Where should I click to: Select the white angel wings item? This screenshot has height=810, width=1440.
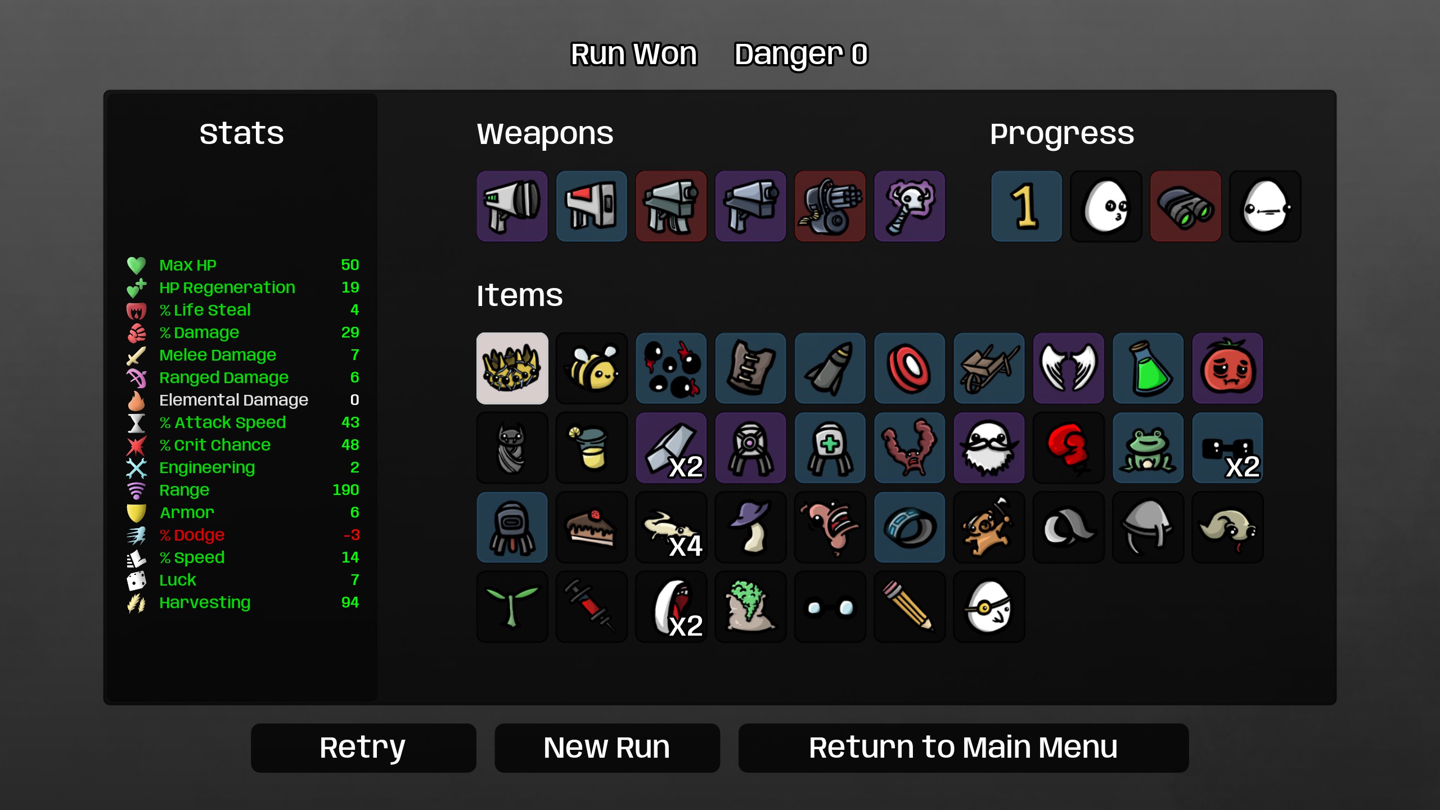point(1068,368)
